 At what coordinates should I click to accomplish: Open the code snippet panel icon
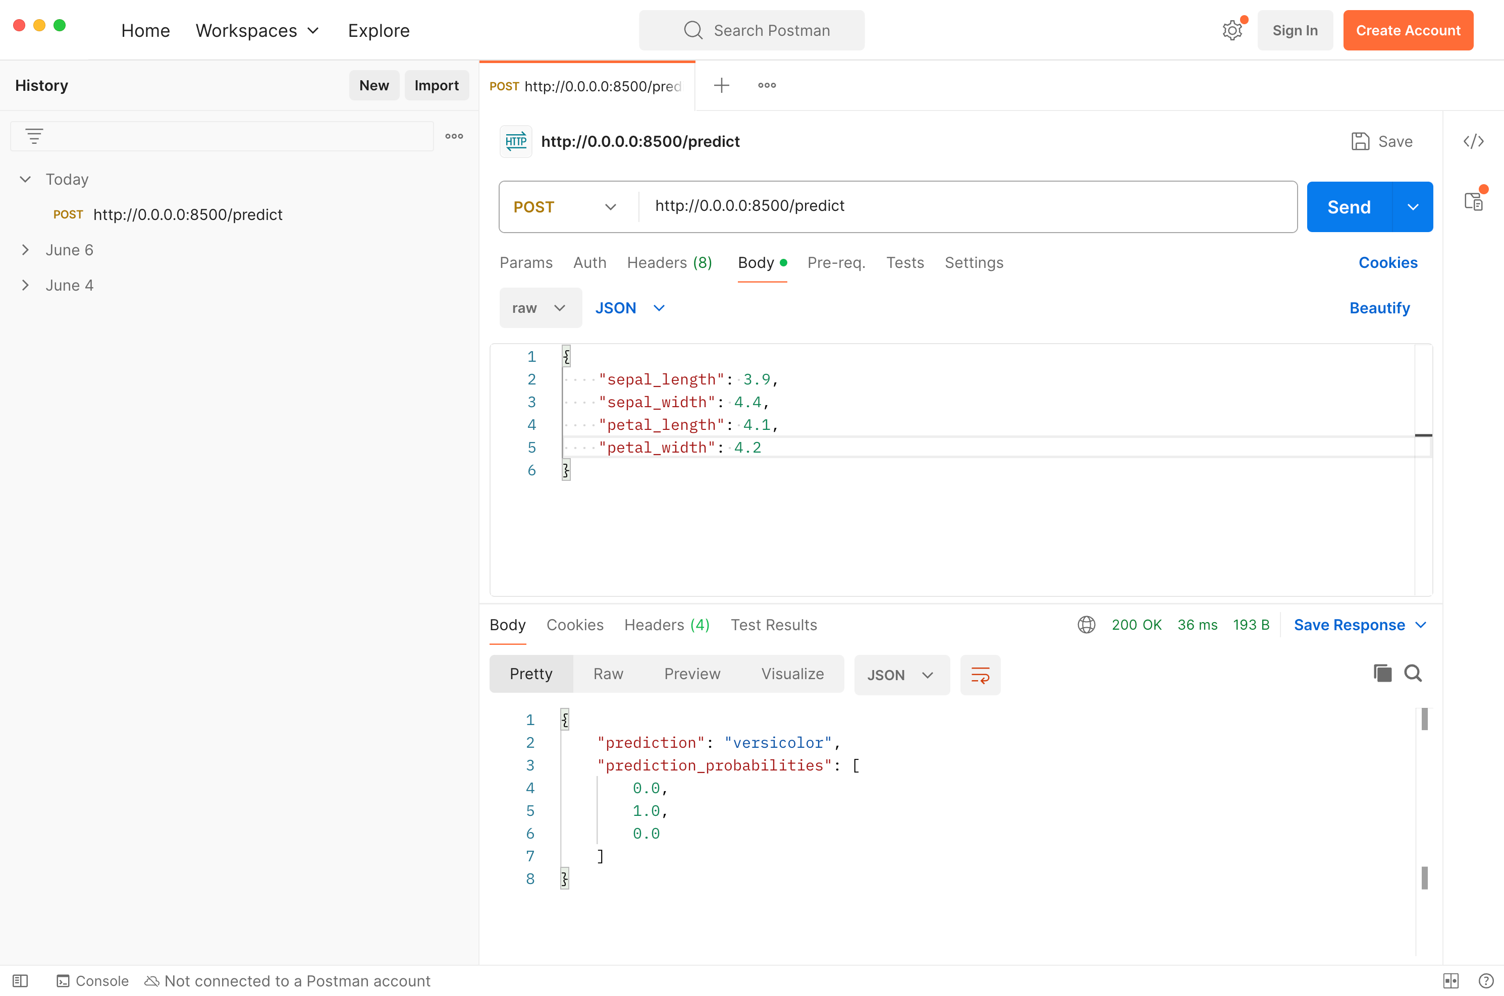click(x=1473, y=141)
